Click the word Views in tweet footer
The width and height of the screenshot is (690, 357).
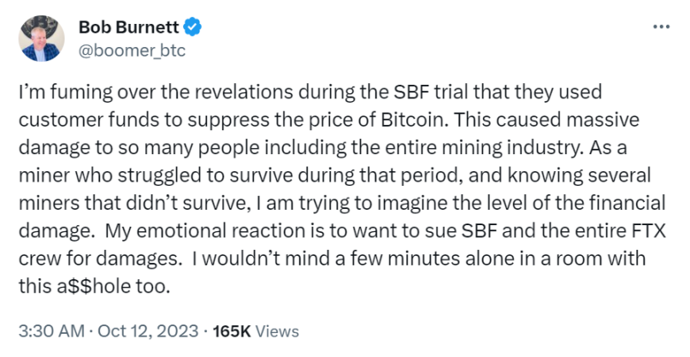tap(276, 330)
